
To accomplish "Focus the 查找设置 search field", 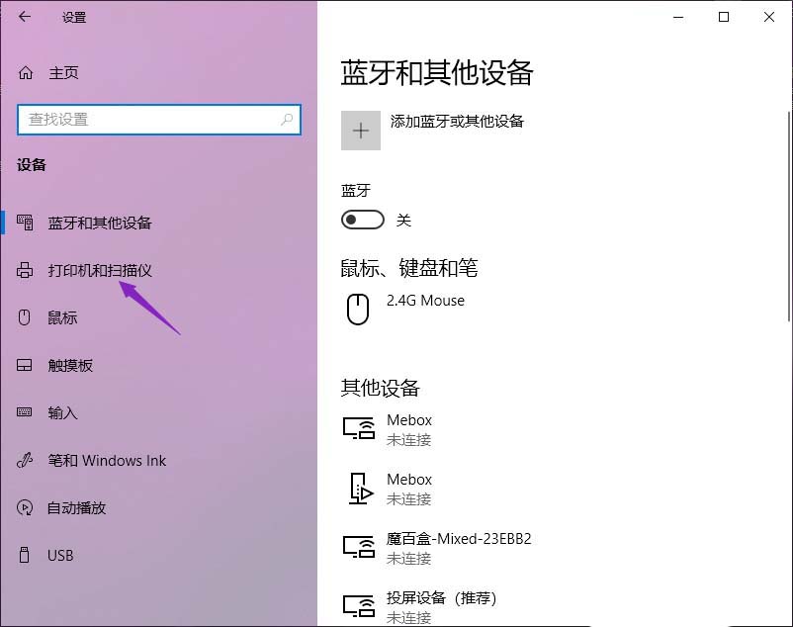I will click(x=159, y=120).
